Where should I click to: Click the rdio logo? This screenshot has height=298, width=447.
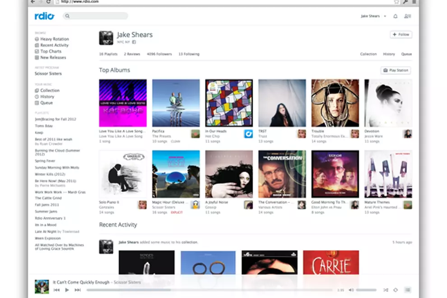click(44, 16)
